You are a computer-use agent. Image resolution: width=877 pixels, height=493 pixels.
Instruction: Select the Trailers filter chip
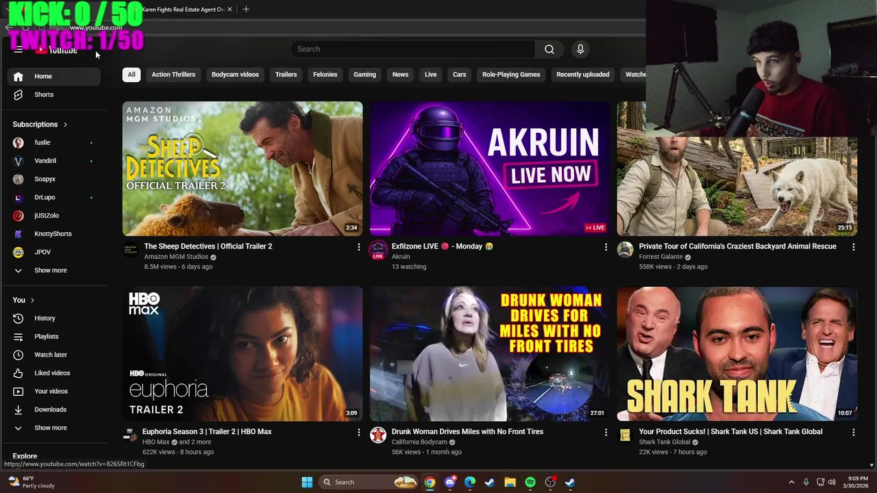(x=286, y=75)
